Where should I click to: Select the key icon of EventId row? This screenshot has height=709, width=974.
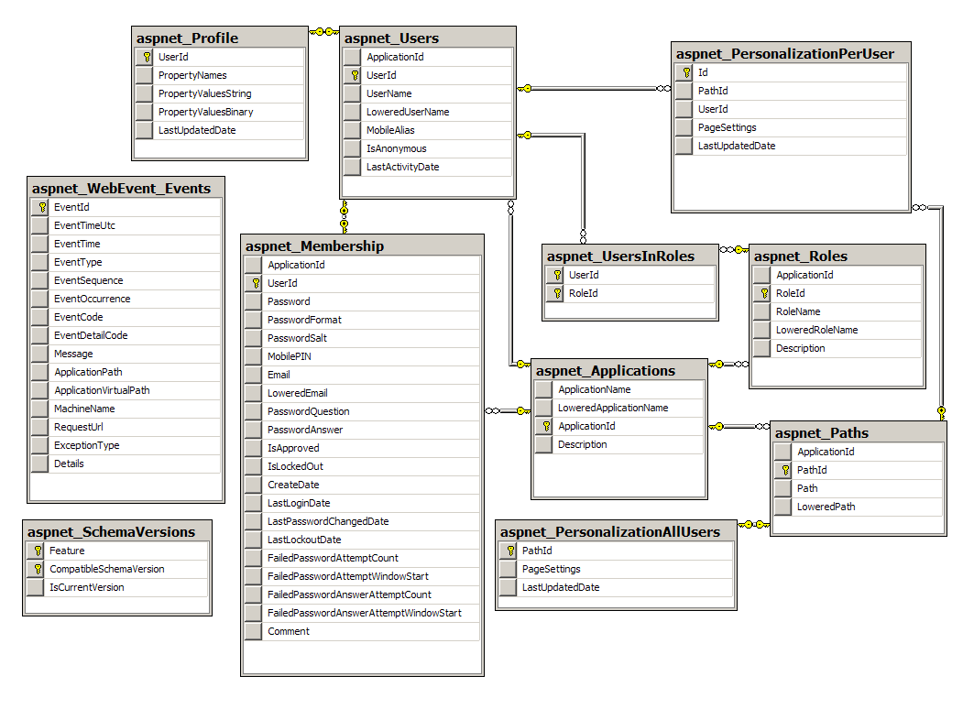(42, 207)
